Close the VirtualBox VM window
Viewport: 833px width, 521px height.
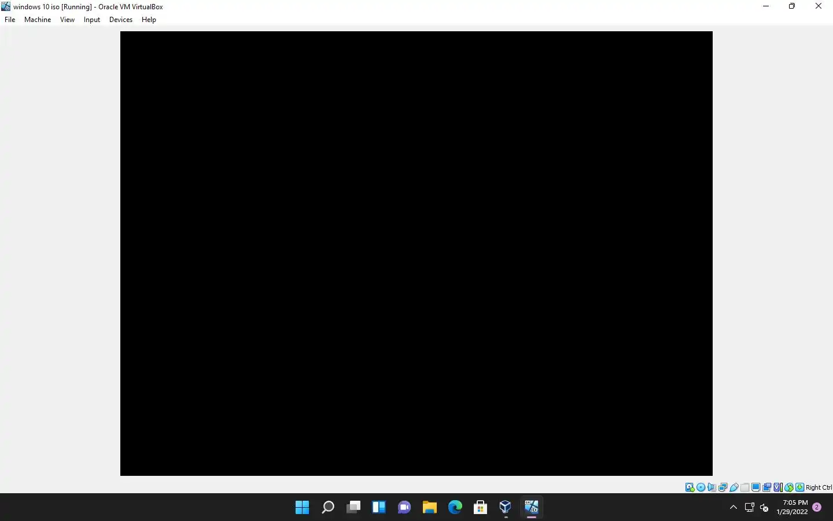tap(819, 6)
